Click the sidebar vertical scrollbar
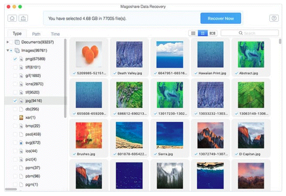Viewport: 286px width, 196px height. click(x=65, y=78)
